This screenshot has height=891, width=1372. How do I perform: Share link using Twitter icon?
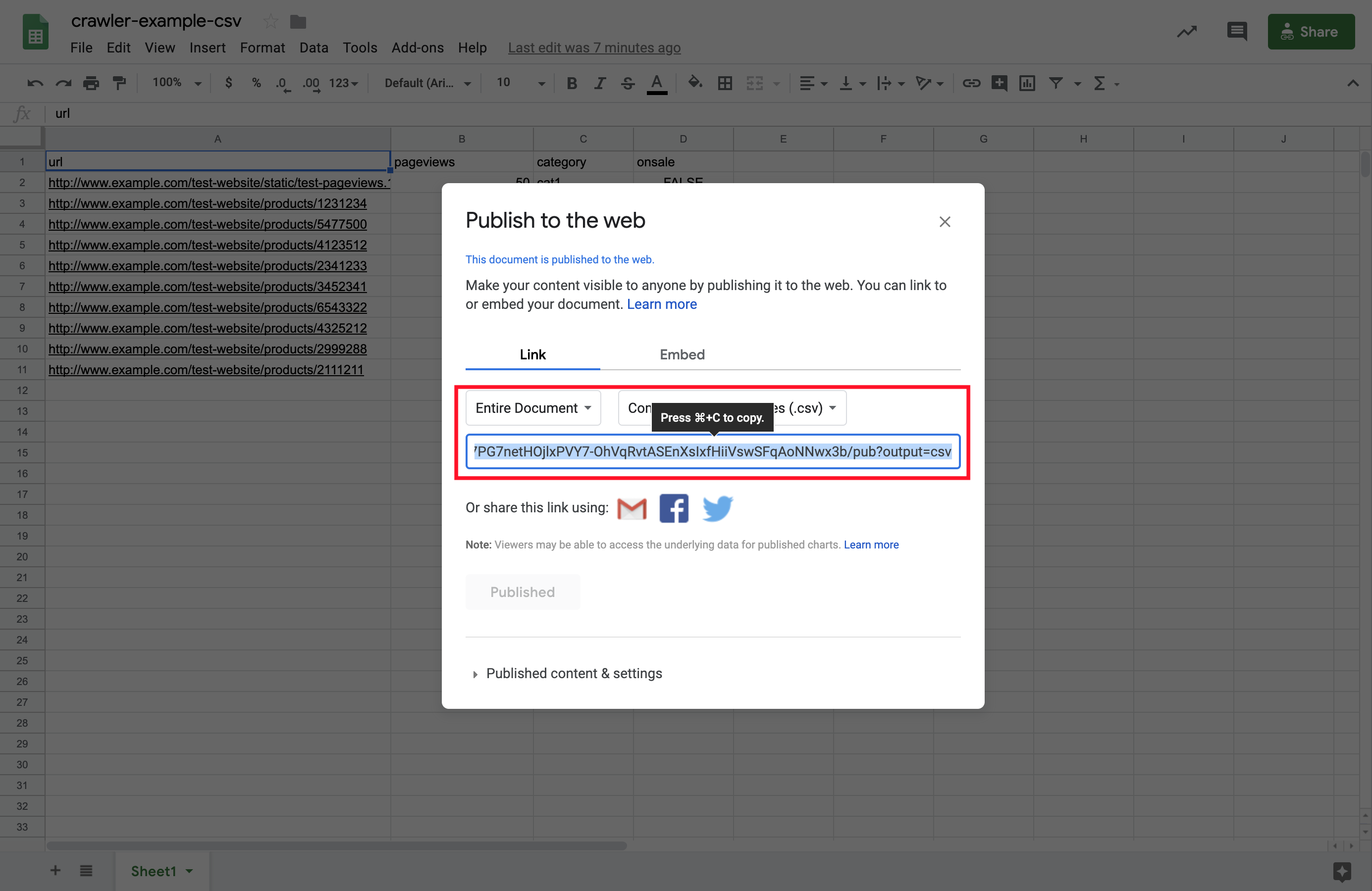tap(717, 508)
